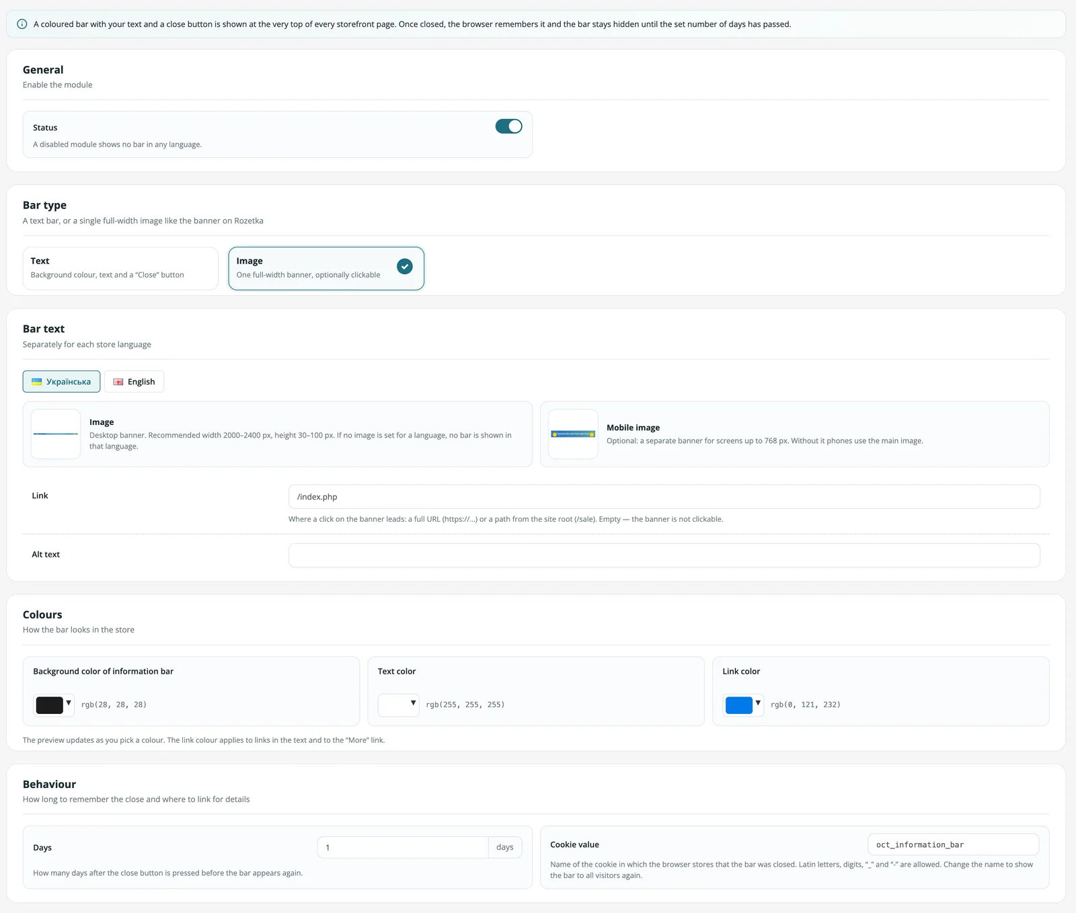Open the desktop Image banner thumbnail
The image size is (1076, 913).
click(x=56, y=434)
